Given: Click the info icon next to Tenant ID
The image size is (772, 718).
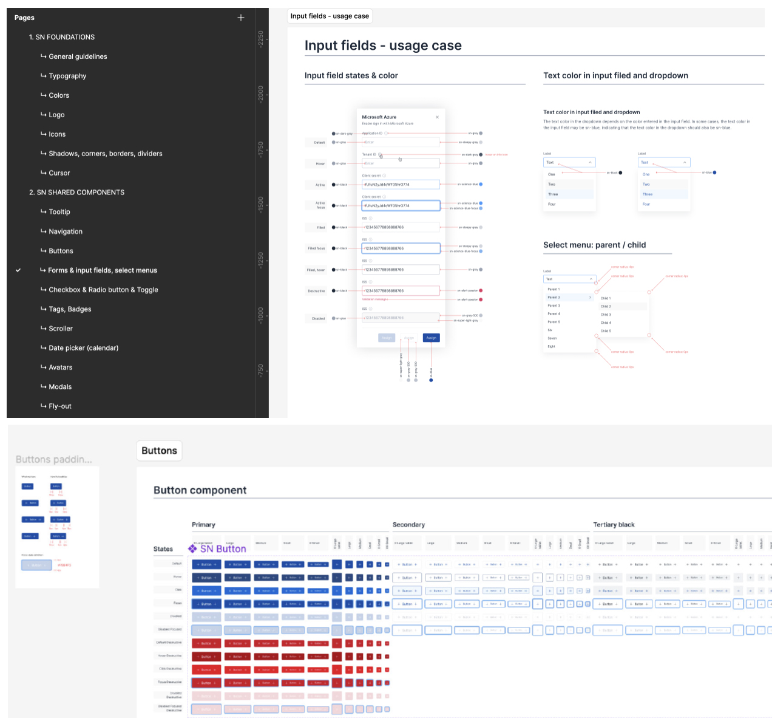Looking at the screenshot, I should (381, 155).
